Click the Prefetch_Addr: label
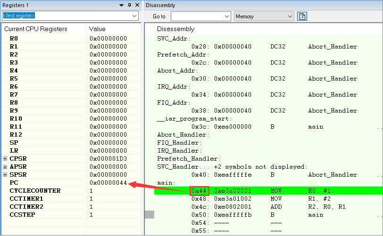Viewport: 383px width, 236px height. click(183, 55)
